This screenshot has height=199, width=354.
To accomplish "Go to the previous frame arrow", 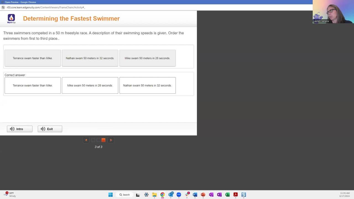I will pos(86,140).
